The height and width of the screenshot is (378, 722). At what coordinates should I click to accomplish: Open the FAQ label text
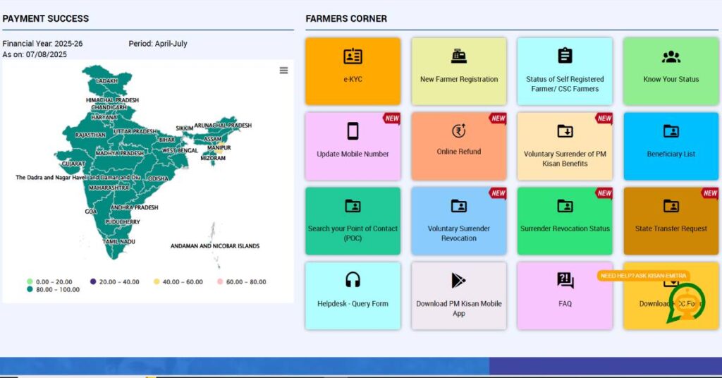pyautogui.click(x=565, y=303)
